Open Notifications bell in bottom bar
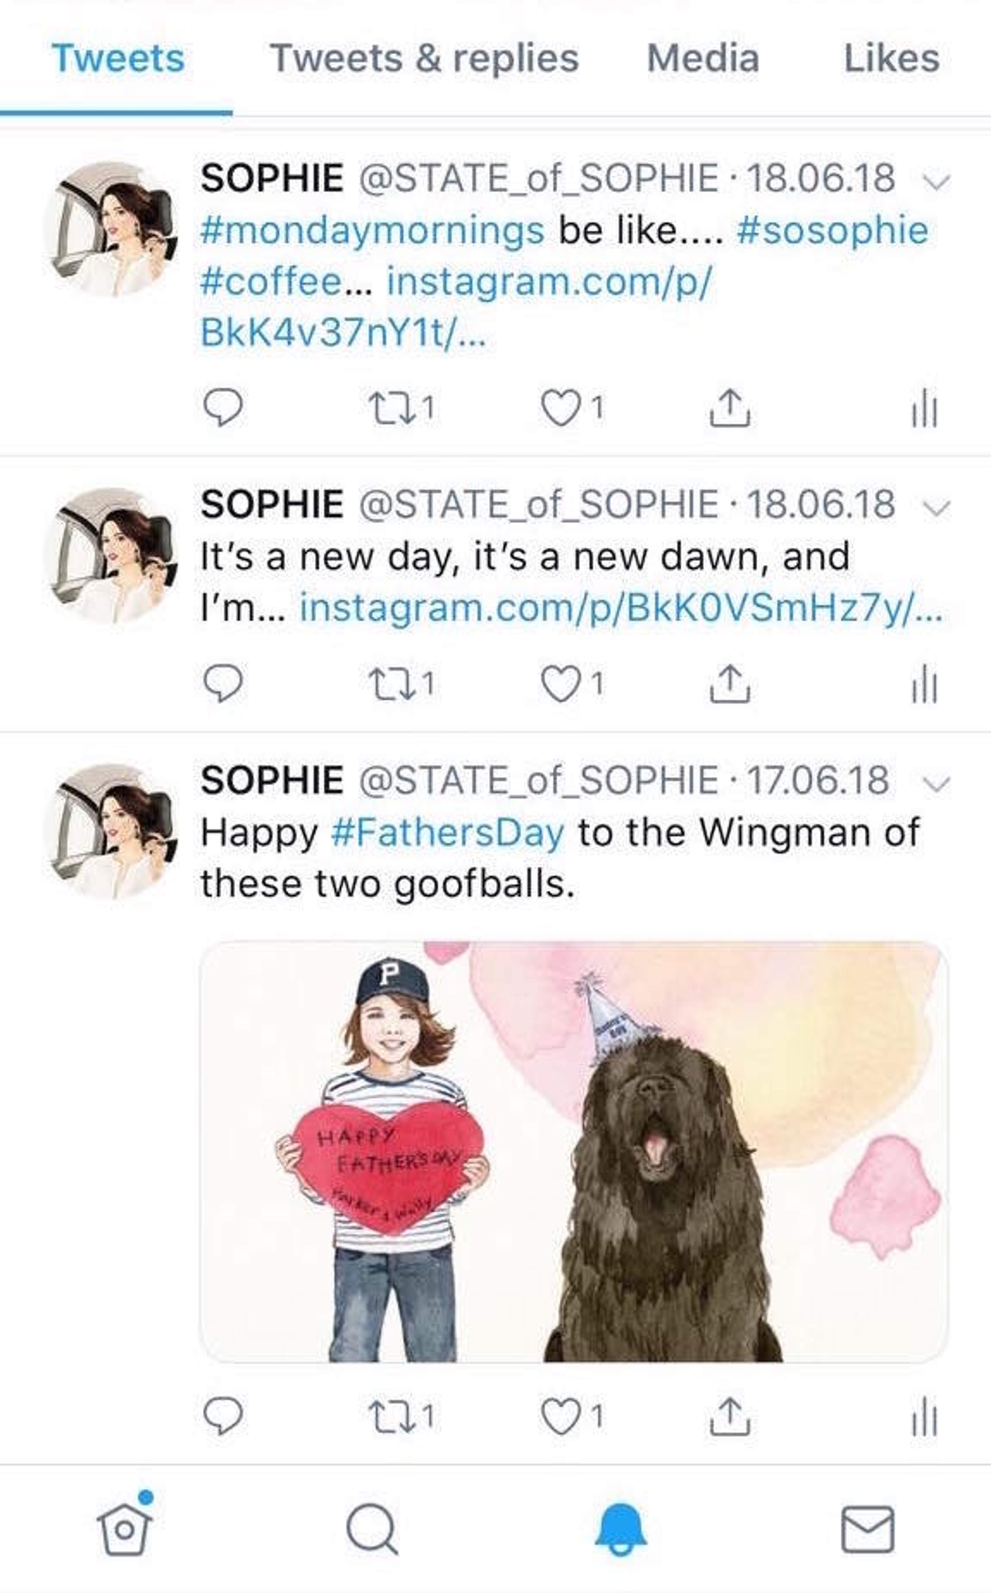The image size is (991, 1593). [x=621, y=1528]
